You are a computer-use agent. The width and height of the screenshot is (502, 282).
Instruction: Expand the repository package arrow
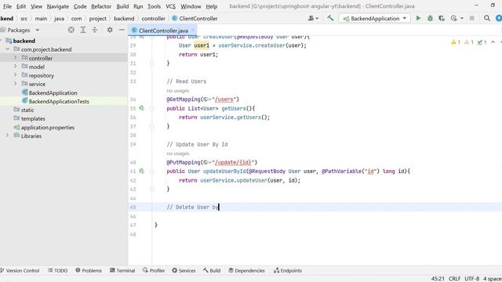pos(15,75)
